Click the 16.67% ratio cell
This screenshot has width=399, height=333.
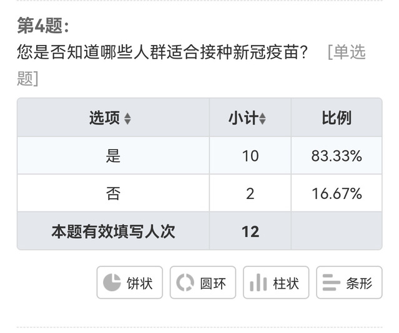[x=337, y=193]
